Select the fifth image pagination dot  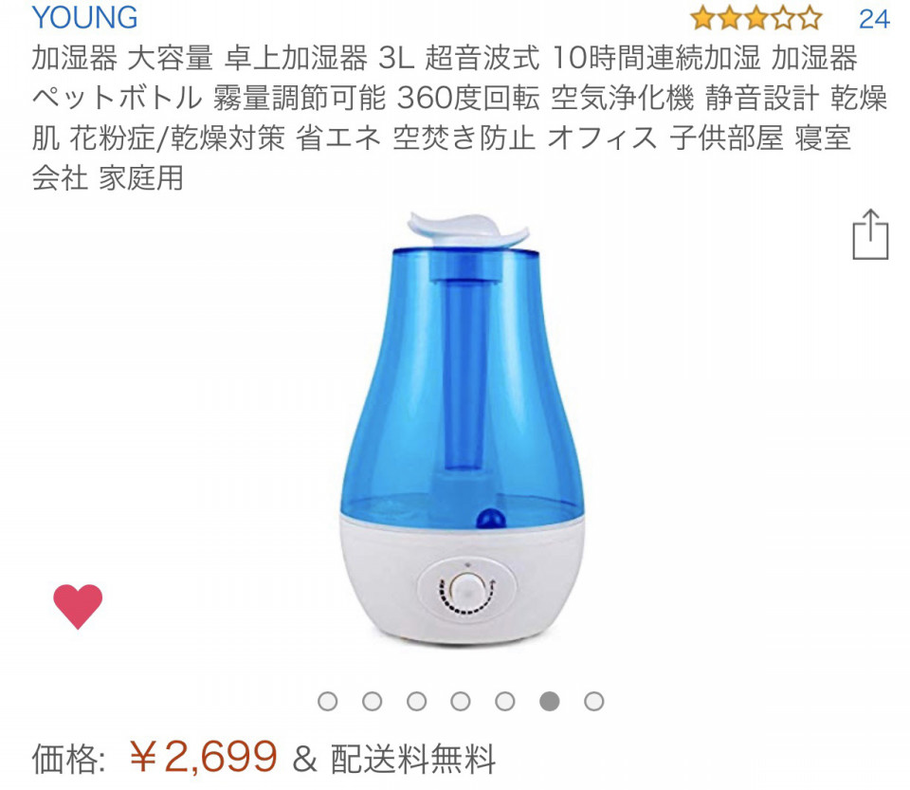(505, 701)
